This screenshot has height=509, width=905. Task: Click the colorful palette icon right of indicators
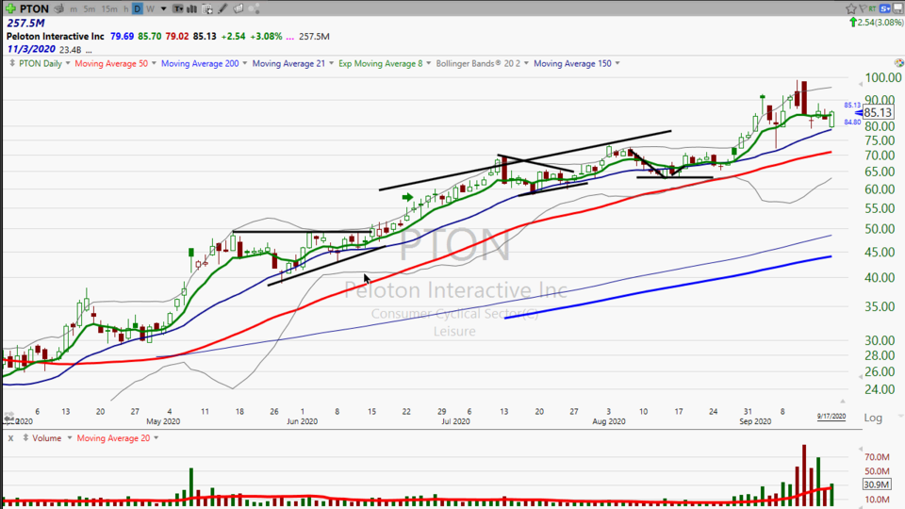[898, 63]
